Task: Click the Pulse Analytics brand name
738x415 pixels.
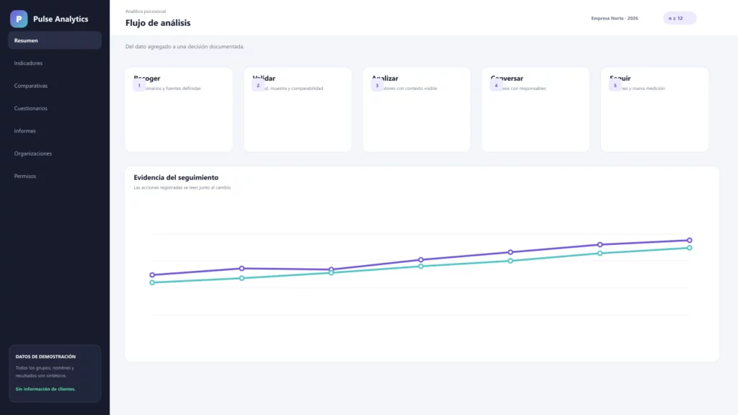Action: pos(61,19)
